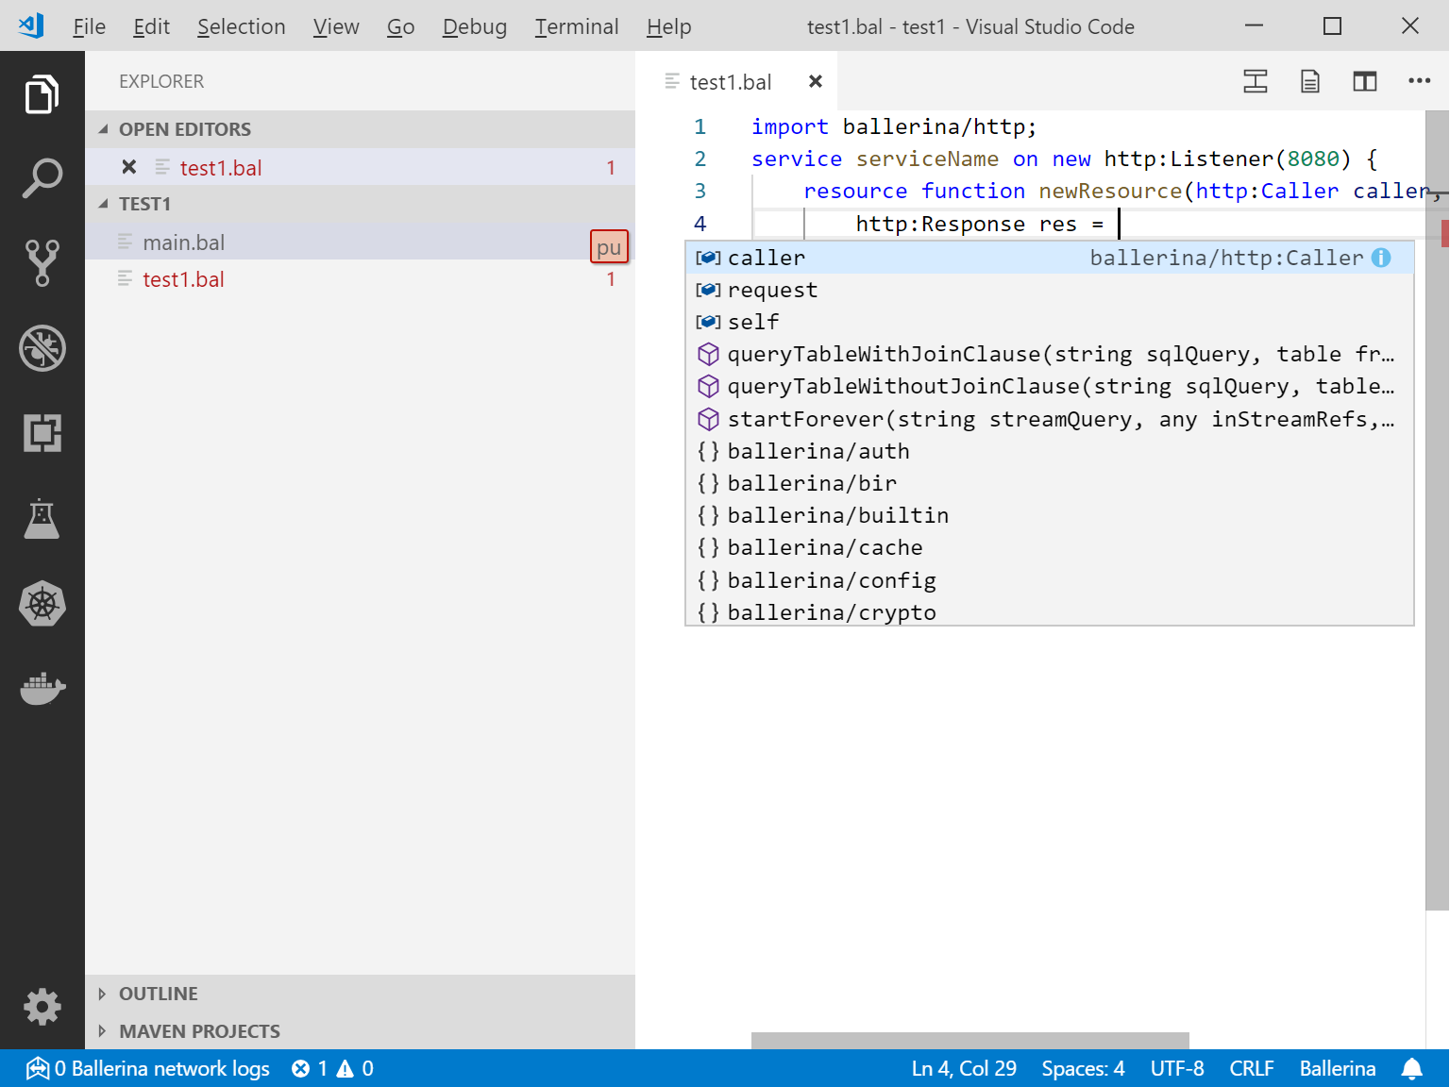Open test1.bal in the TEST1 folder

coord(360,279)
